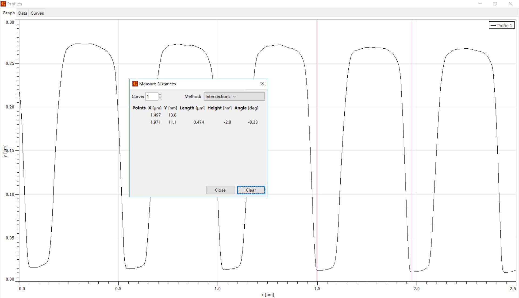Image resolution: width=519 pixels, height=298 pixels.
Task: Click the Height [nm] column header
Action: pyautogui.click(x=219, y=108)
